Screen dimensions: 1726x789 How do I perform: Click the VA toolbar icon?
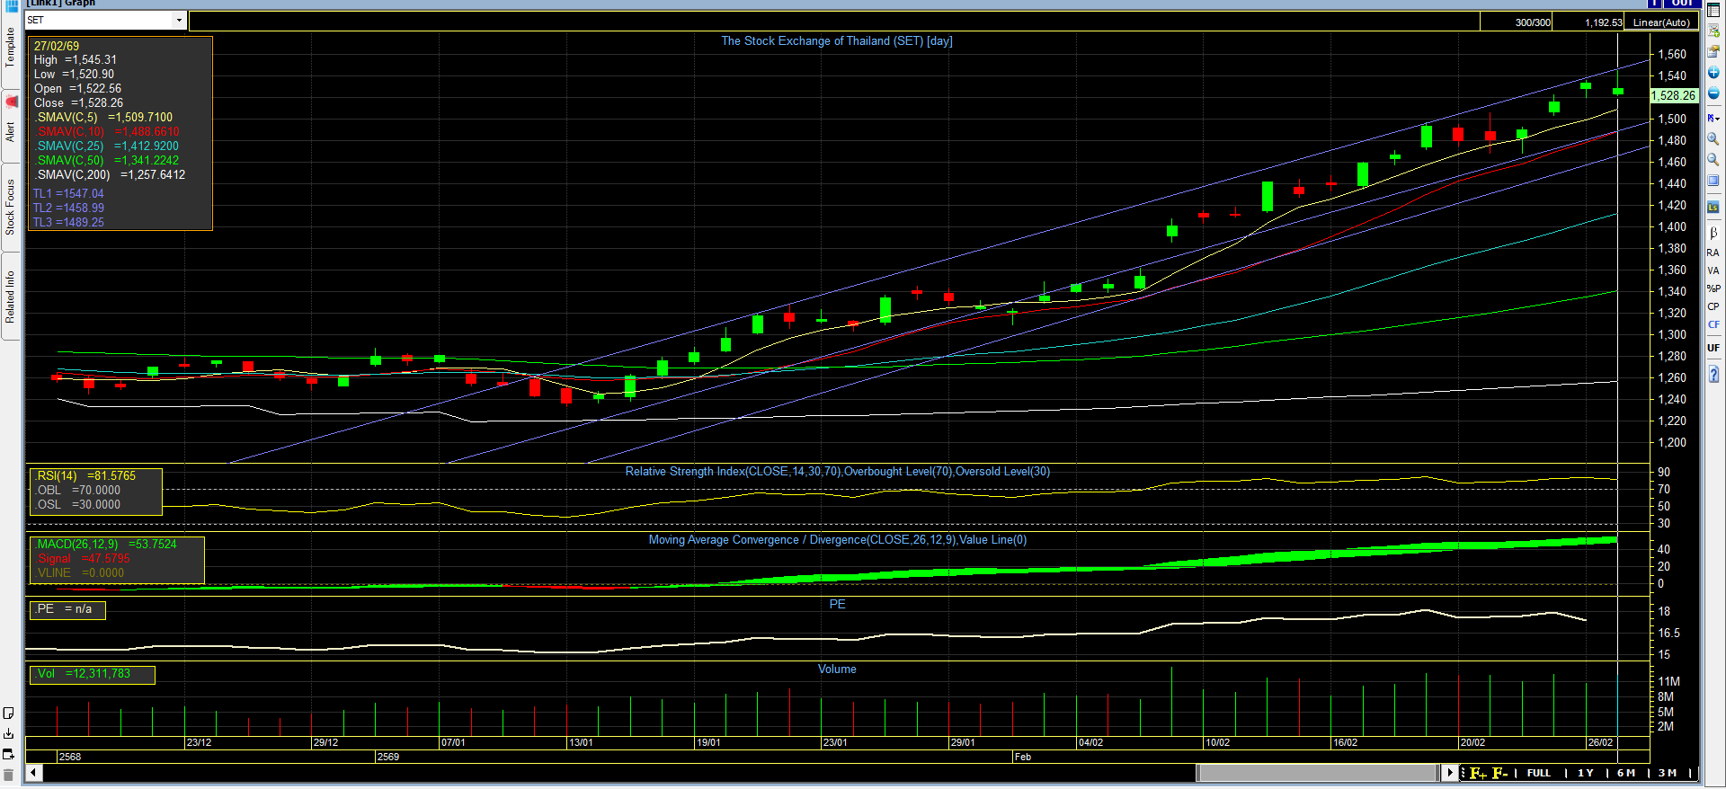point(1713,270)
